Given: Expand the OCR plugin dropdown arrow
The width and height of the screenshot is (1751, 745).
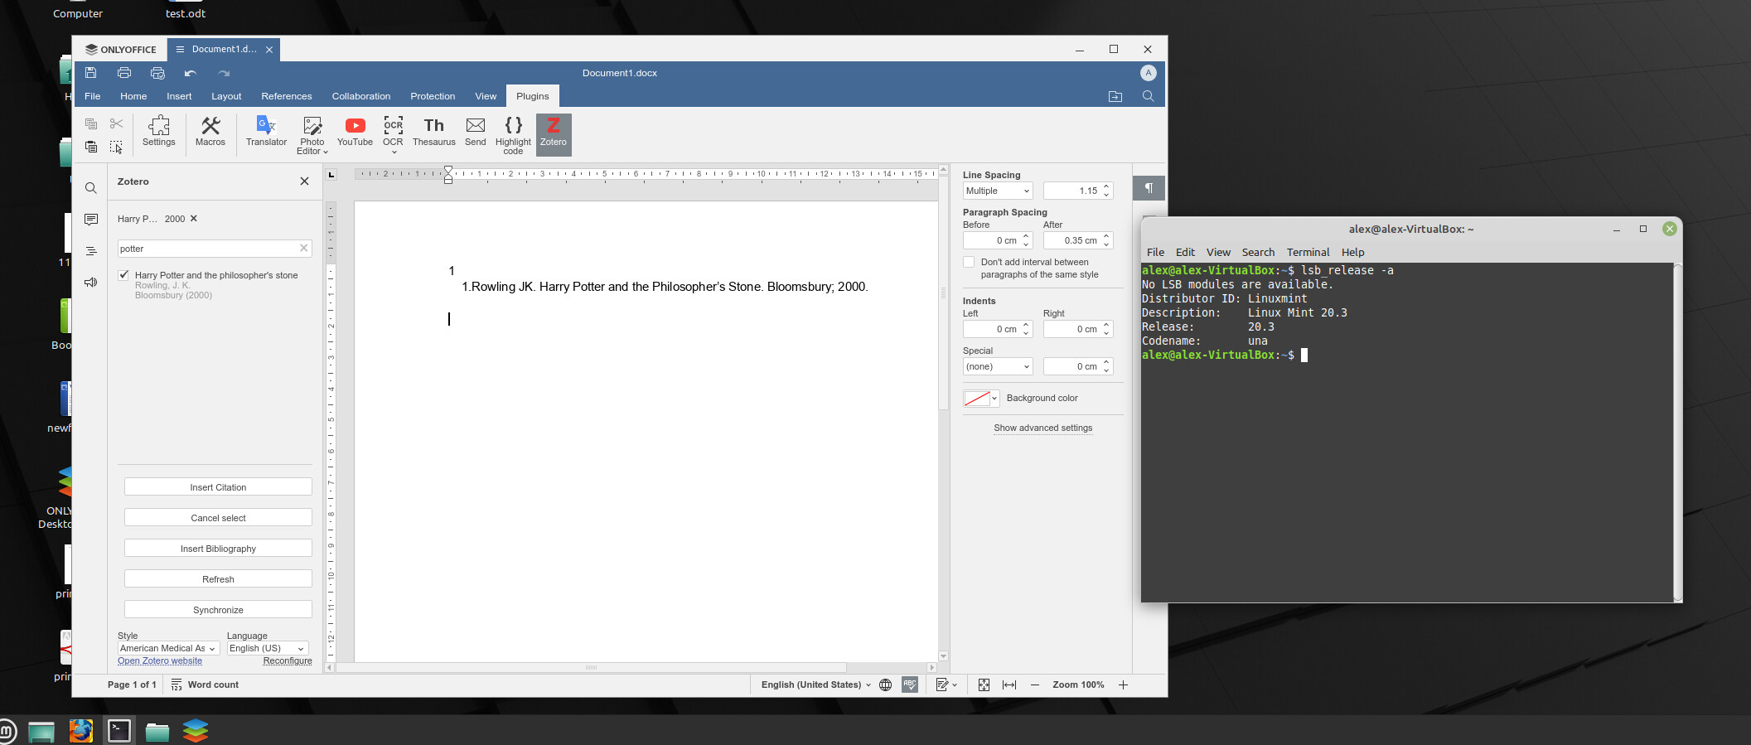Looking at the screenshot, I should point(394,152).
